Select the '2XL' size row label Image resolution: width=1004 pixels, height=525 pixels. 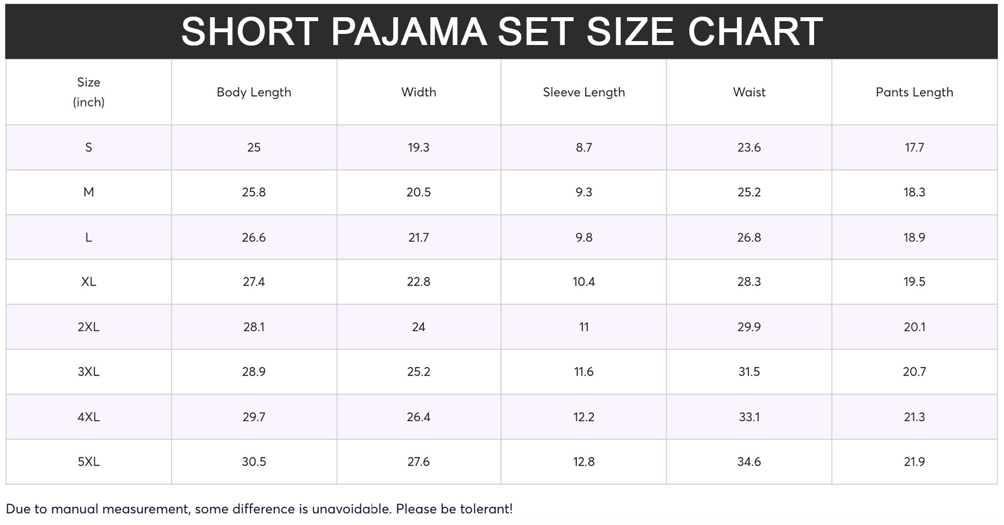click(89, 327)
